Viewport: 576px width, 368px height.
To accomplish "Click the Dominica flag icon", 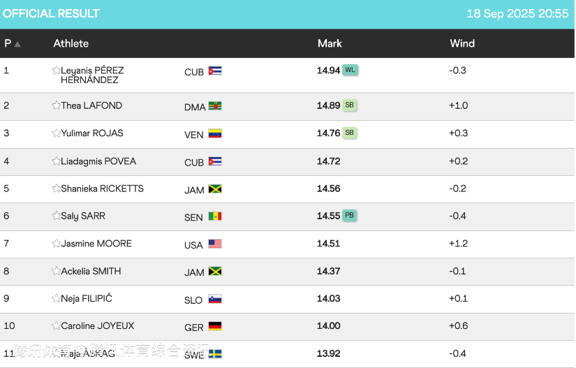I will click(215, 106).
